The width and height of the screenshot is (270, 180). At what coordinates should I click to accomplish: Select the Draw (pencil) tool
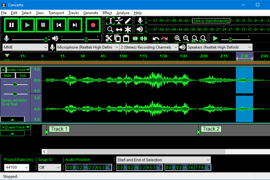click(128, 21)
